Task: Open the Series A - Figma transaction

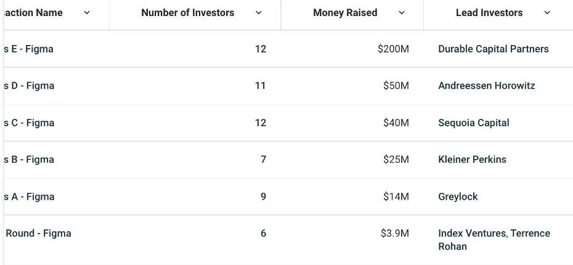Action: click(x=29, y=197)
